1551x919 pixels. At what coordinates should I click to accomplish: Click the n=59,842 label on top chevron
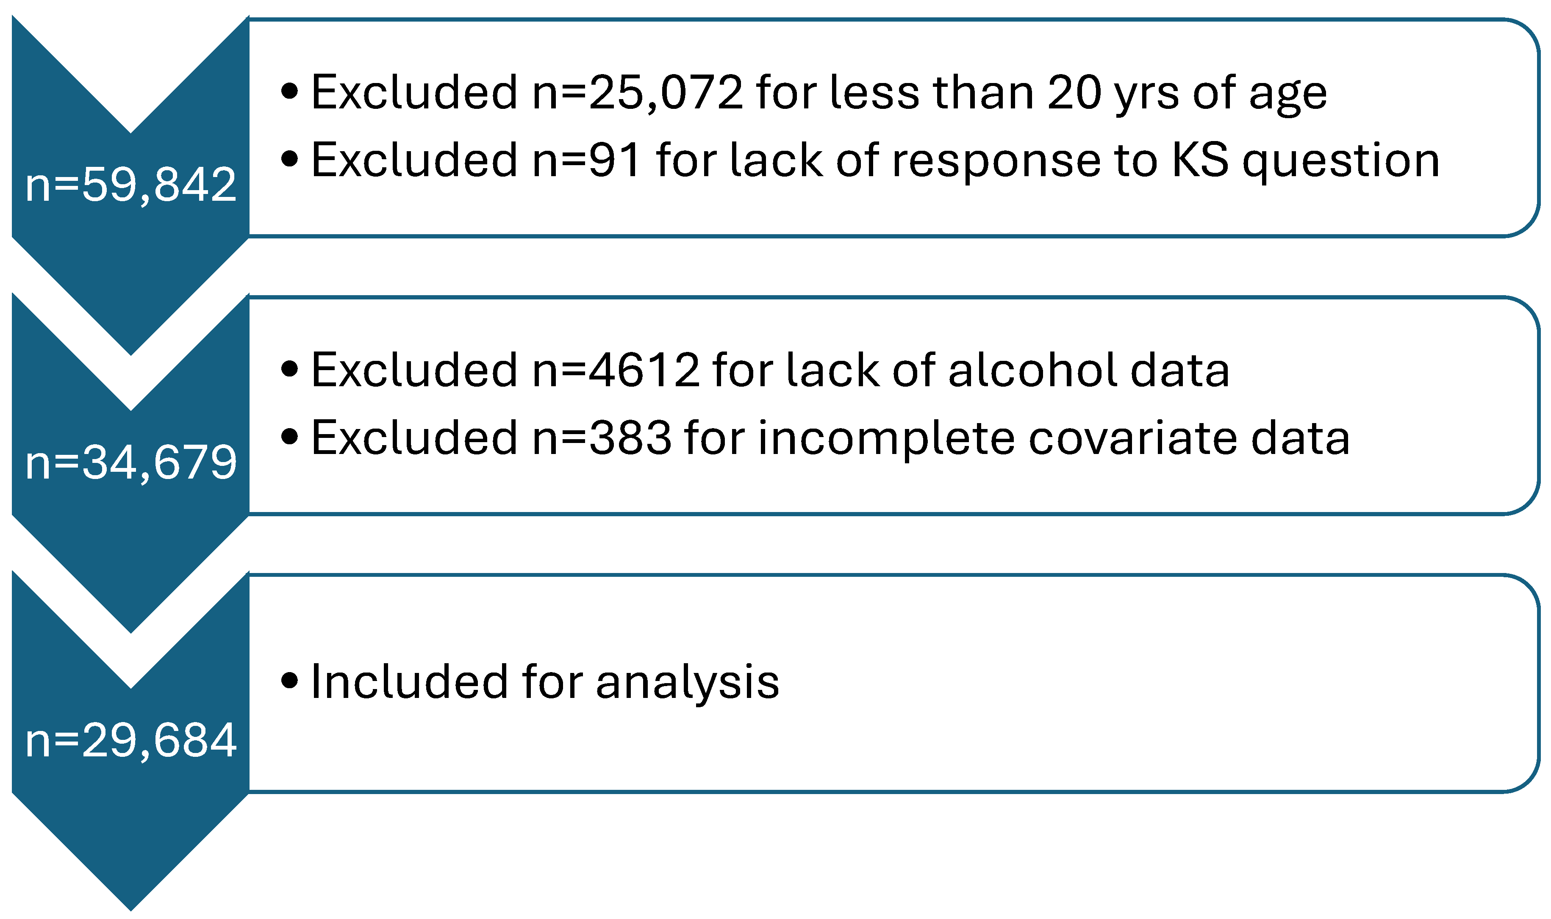point(130,185)
